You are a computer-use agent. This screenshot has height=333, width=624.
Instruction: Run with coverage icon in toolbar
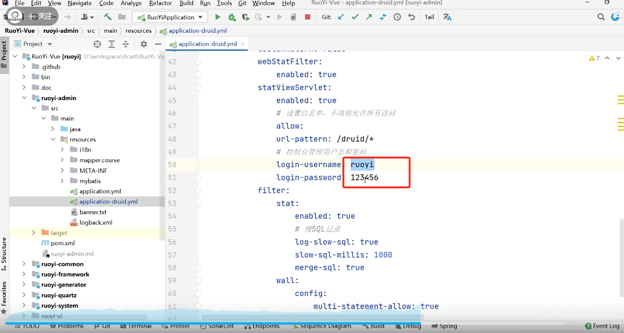point(245,17)
